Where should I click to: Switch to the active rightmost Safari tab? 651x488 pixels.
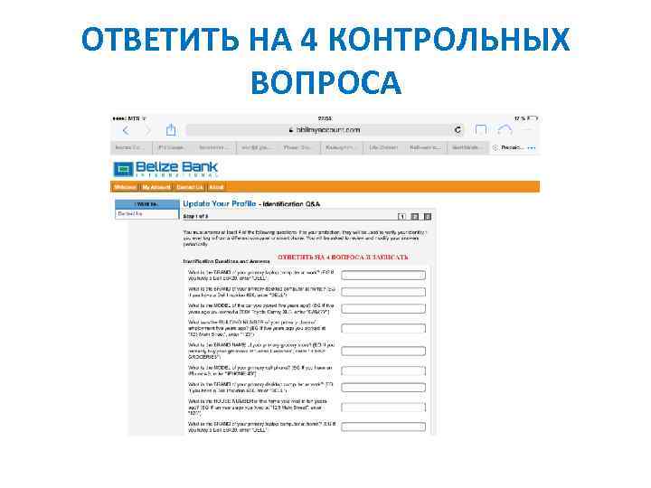[x=514, y=147]
